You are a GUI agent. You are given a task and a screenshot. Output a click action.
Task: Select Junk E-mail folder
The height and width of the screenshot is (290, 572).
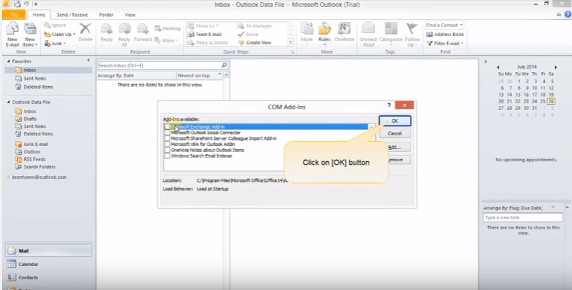[36, 144]
